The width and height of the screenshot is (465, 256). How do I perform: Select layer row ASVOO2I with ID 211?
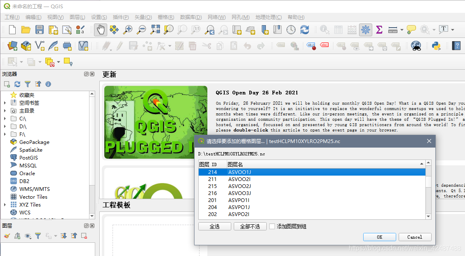point(312,179)
